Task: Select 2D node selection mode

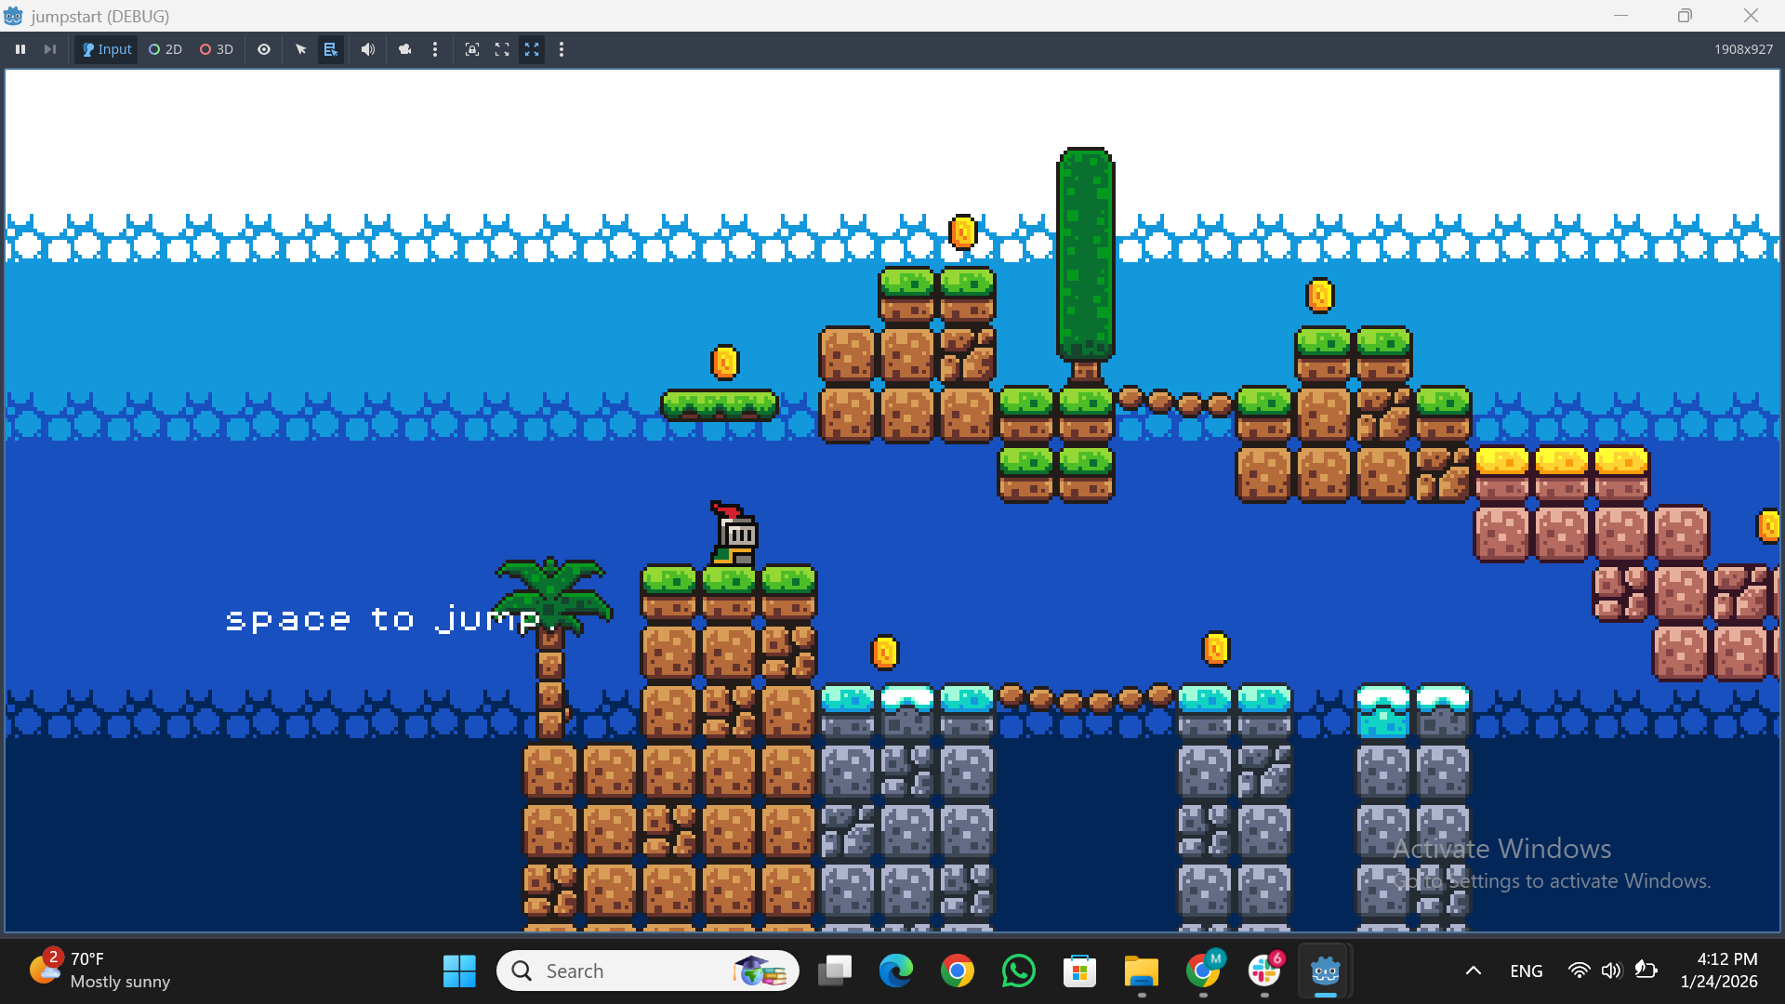Action: point(165,49)
